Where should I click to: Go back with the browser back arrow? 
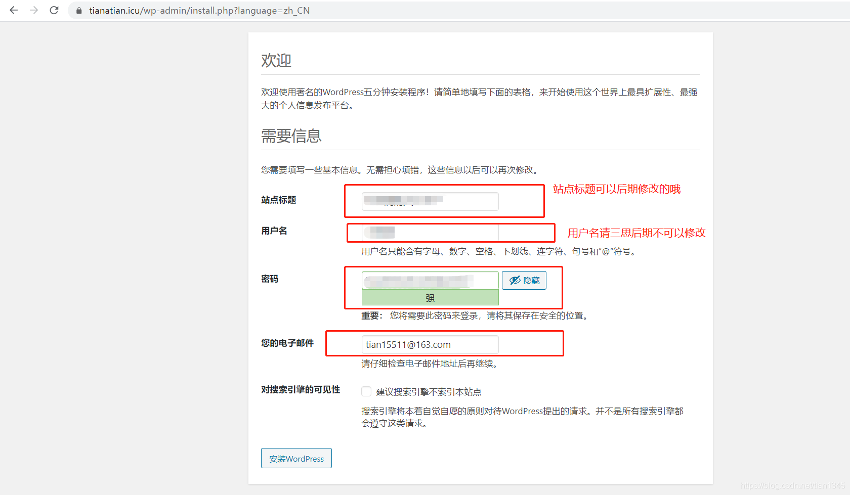(x=14, y=10)
